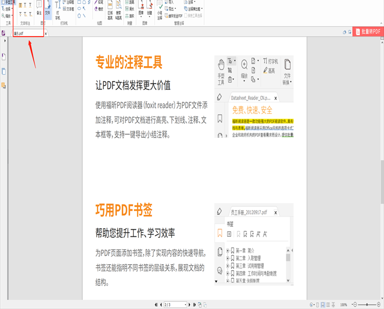Switch to continuous page view mode
Screen dimensions: 384x309
[x=323, y=305]
